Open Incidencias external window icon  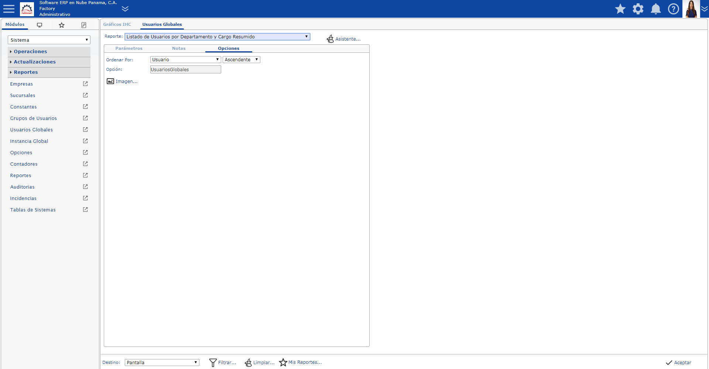(x=85, y=198)
